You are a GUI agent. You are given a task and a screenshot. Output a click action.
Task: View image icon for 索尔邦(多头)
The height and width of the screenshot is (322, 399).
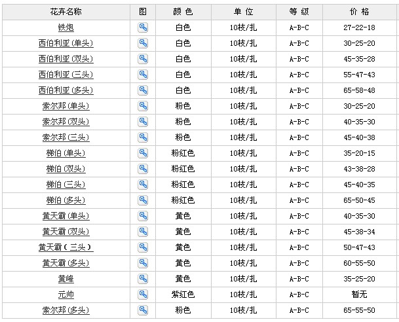pos(143,310)
